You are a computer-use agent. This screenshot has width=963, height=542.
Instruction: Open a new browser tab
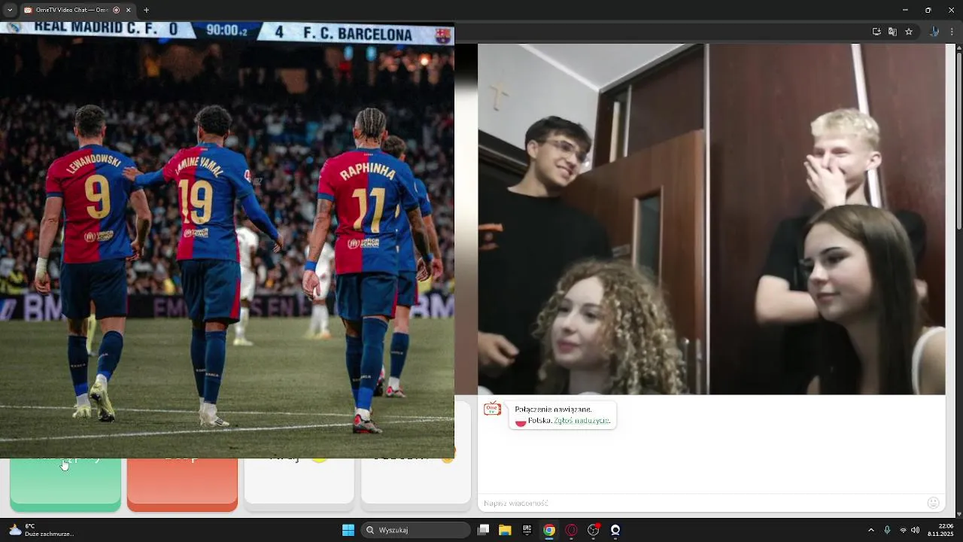[146, 11]
